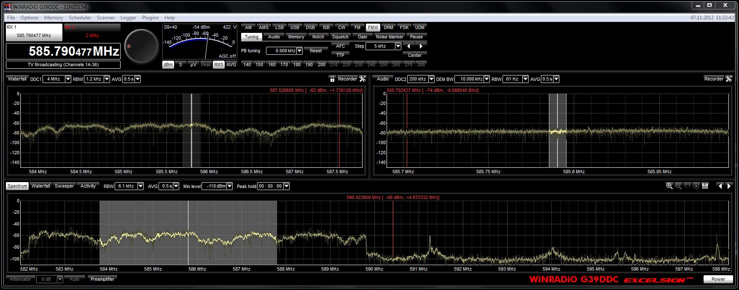Switch to the Noise blanker tab
739x290 pixels.
(x=390, y=37)
